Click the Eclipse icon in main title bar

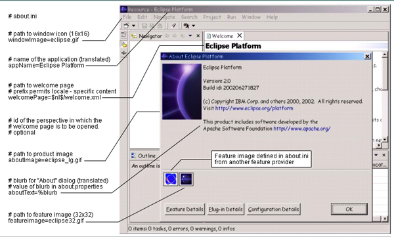pos(123,9)
